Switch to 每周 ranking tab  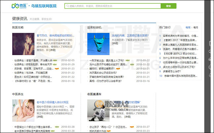[188, 27]
